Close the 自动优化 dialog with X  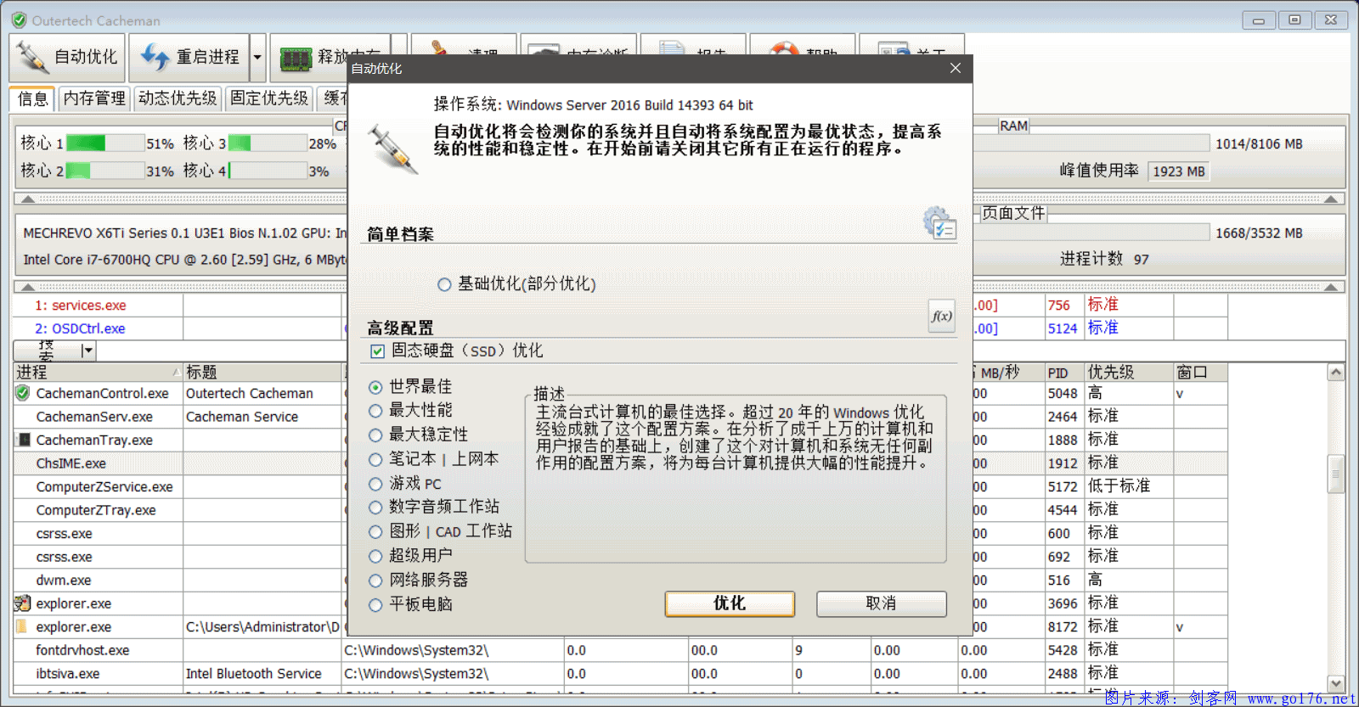[956, 68]
